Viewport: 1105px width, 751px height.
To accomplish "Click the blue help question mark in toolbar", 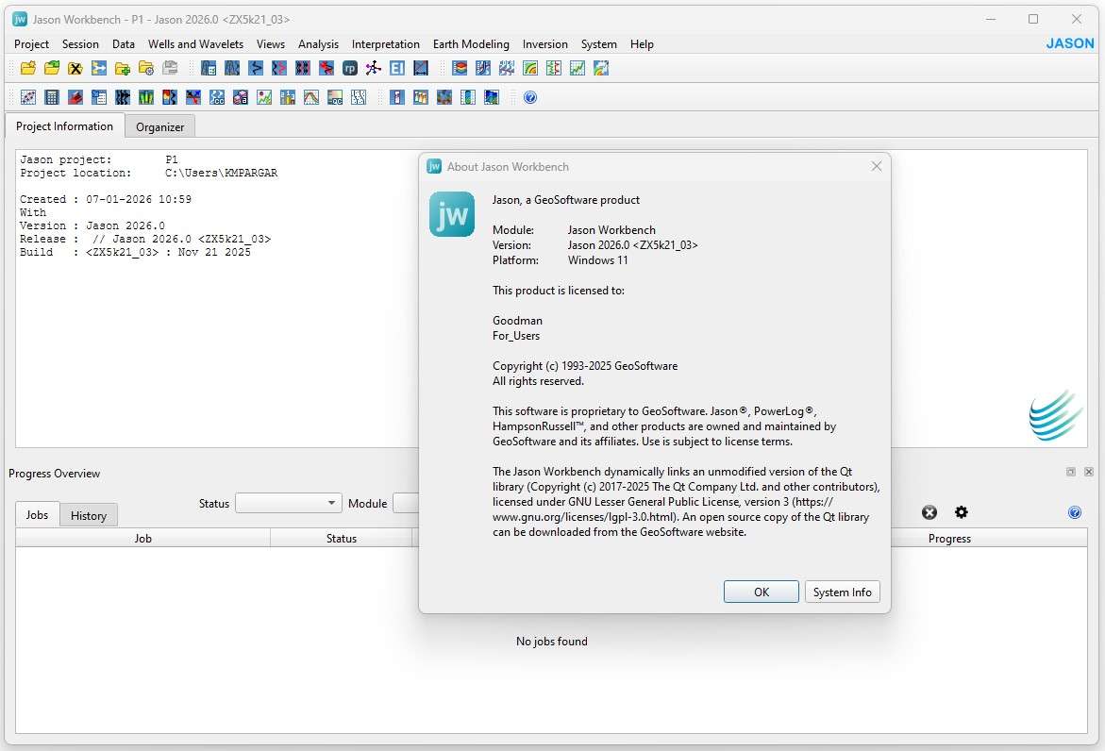I will click(530, 97).
